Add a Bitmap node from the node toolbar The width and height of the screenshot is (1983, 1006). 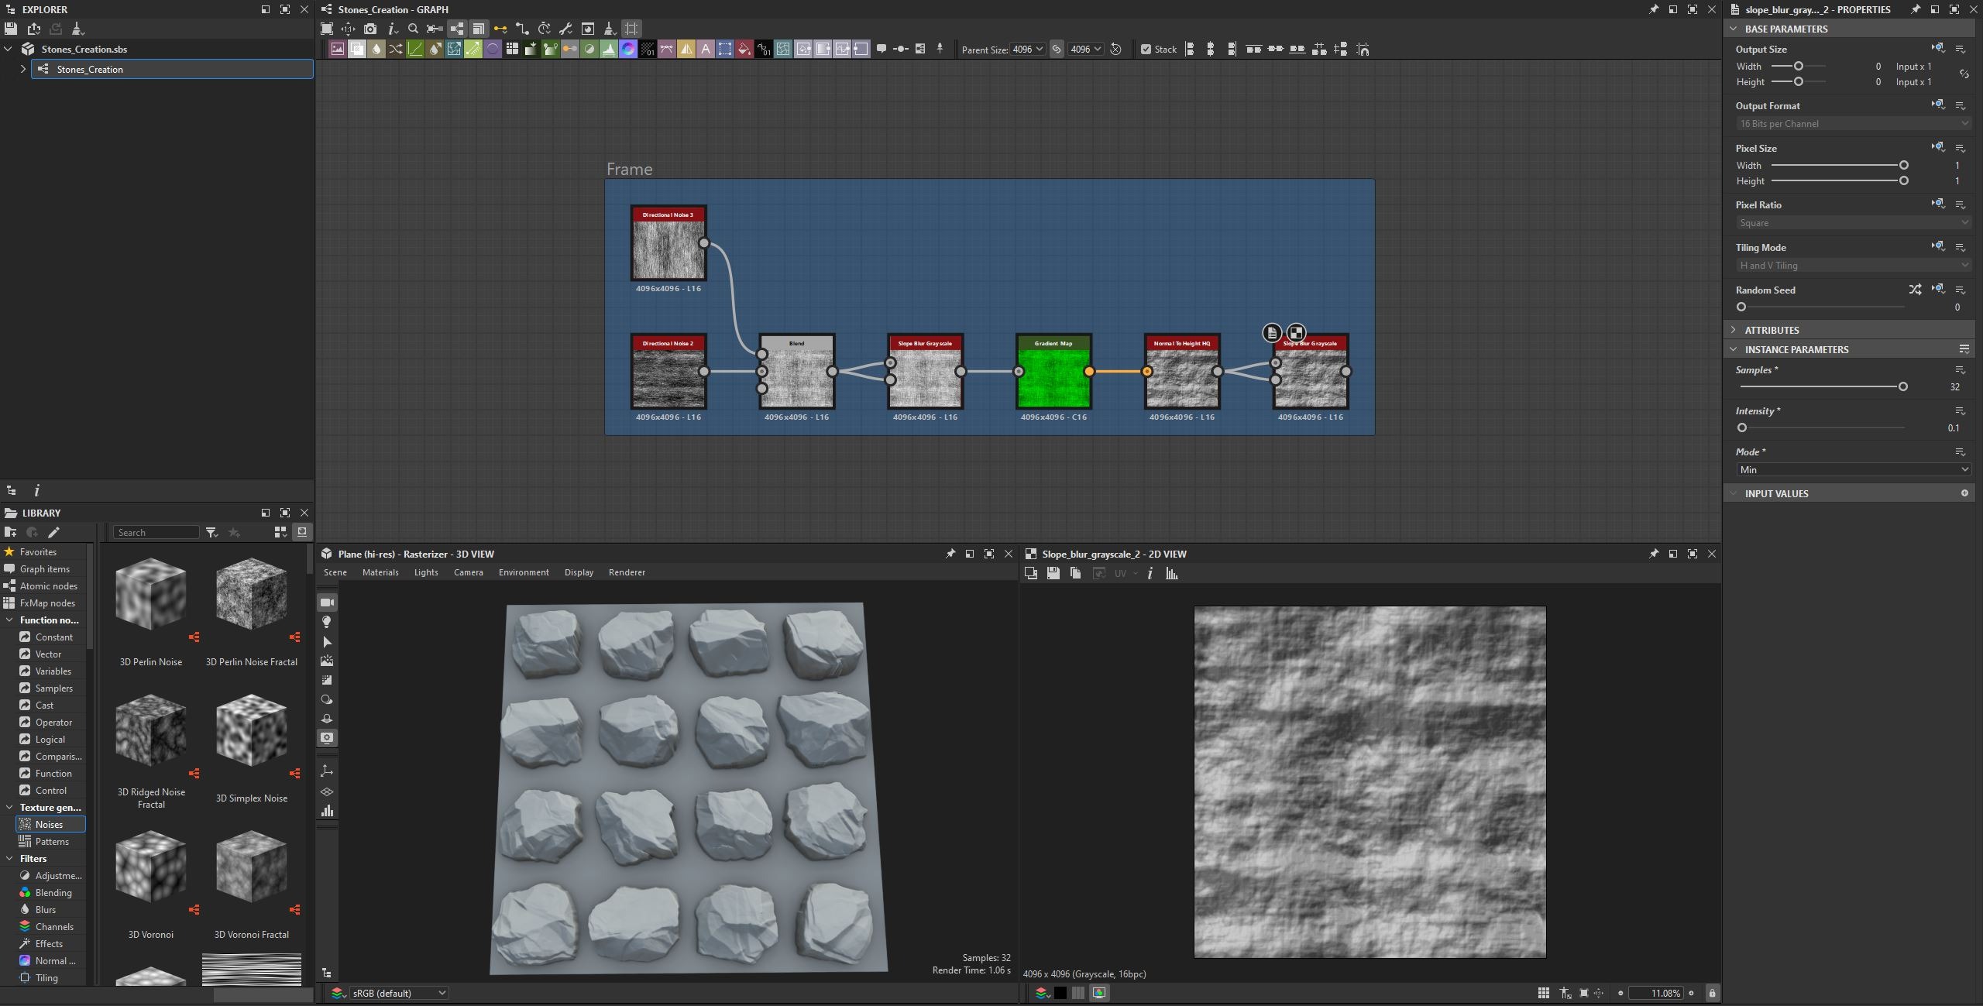[x=338, y=49]
